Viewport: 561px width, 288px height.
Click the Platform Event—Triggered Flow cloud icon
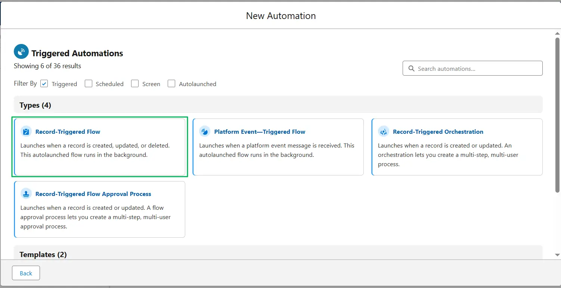205,131
